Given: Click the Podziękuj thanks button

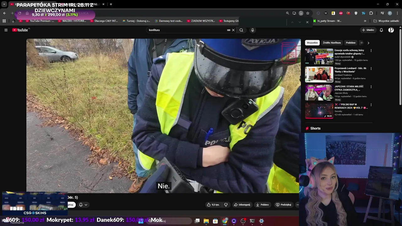Looking at the screenshot, I should (x=283, y=205).
